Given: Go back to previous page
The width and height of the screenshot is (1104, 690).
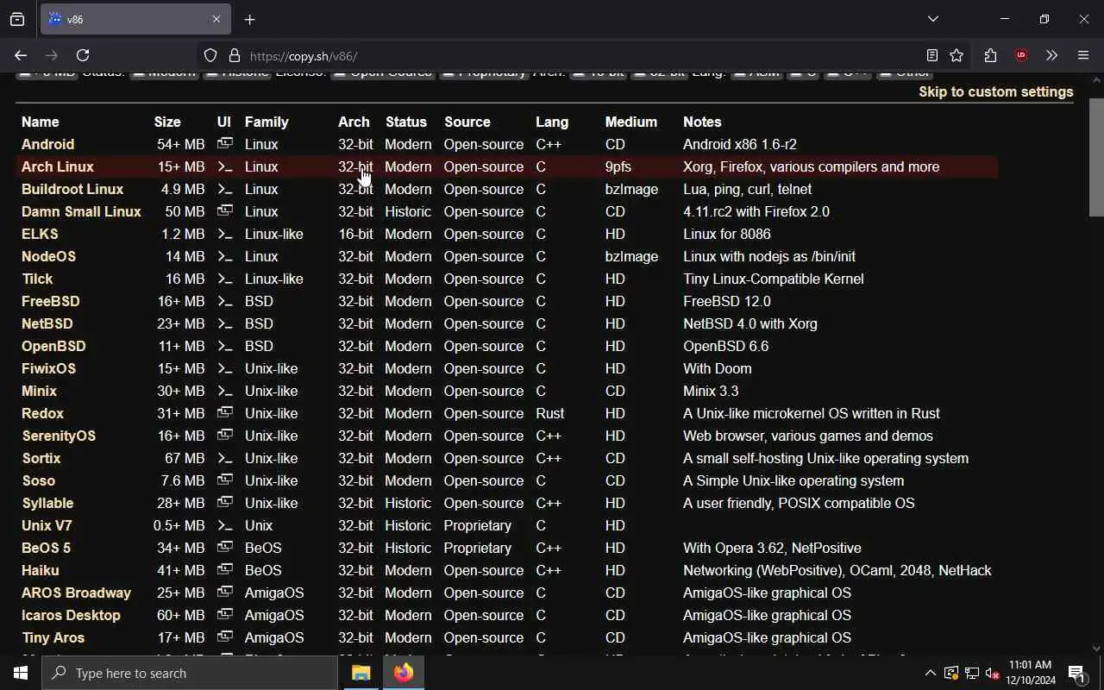Looking at the screenshot, I should [x=21, y=55].
